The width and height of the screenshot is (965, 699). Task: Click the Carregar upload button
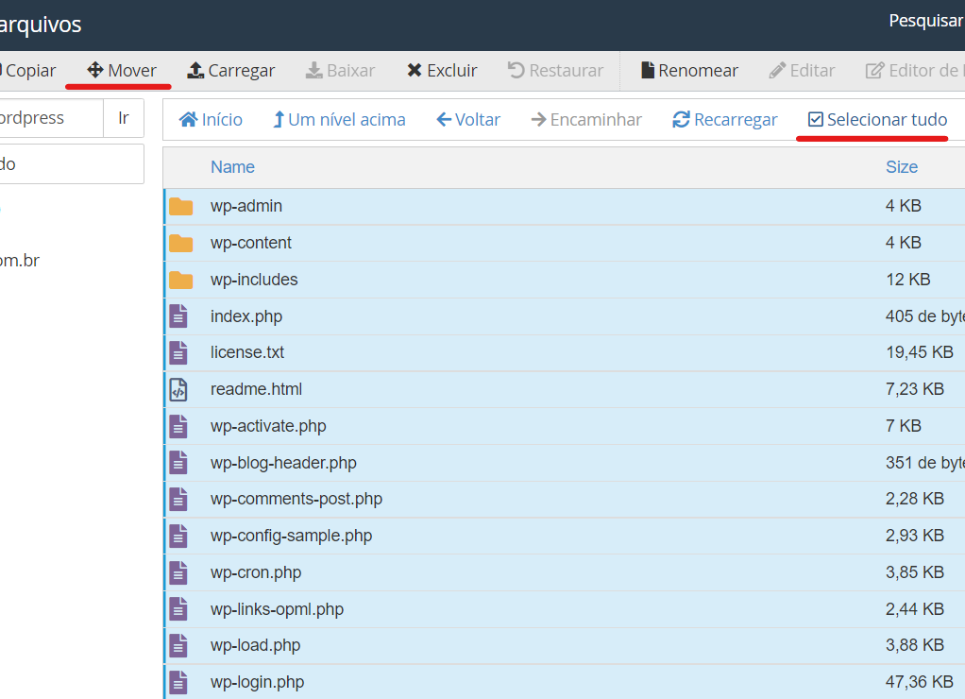230,70
